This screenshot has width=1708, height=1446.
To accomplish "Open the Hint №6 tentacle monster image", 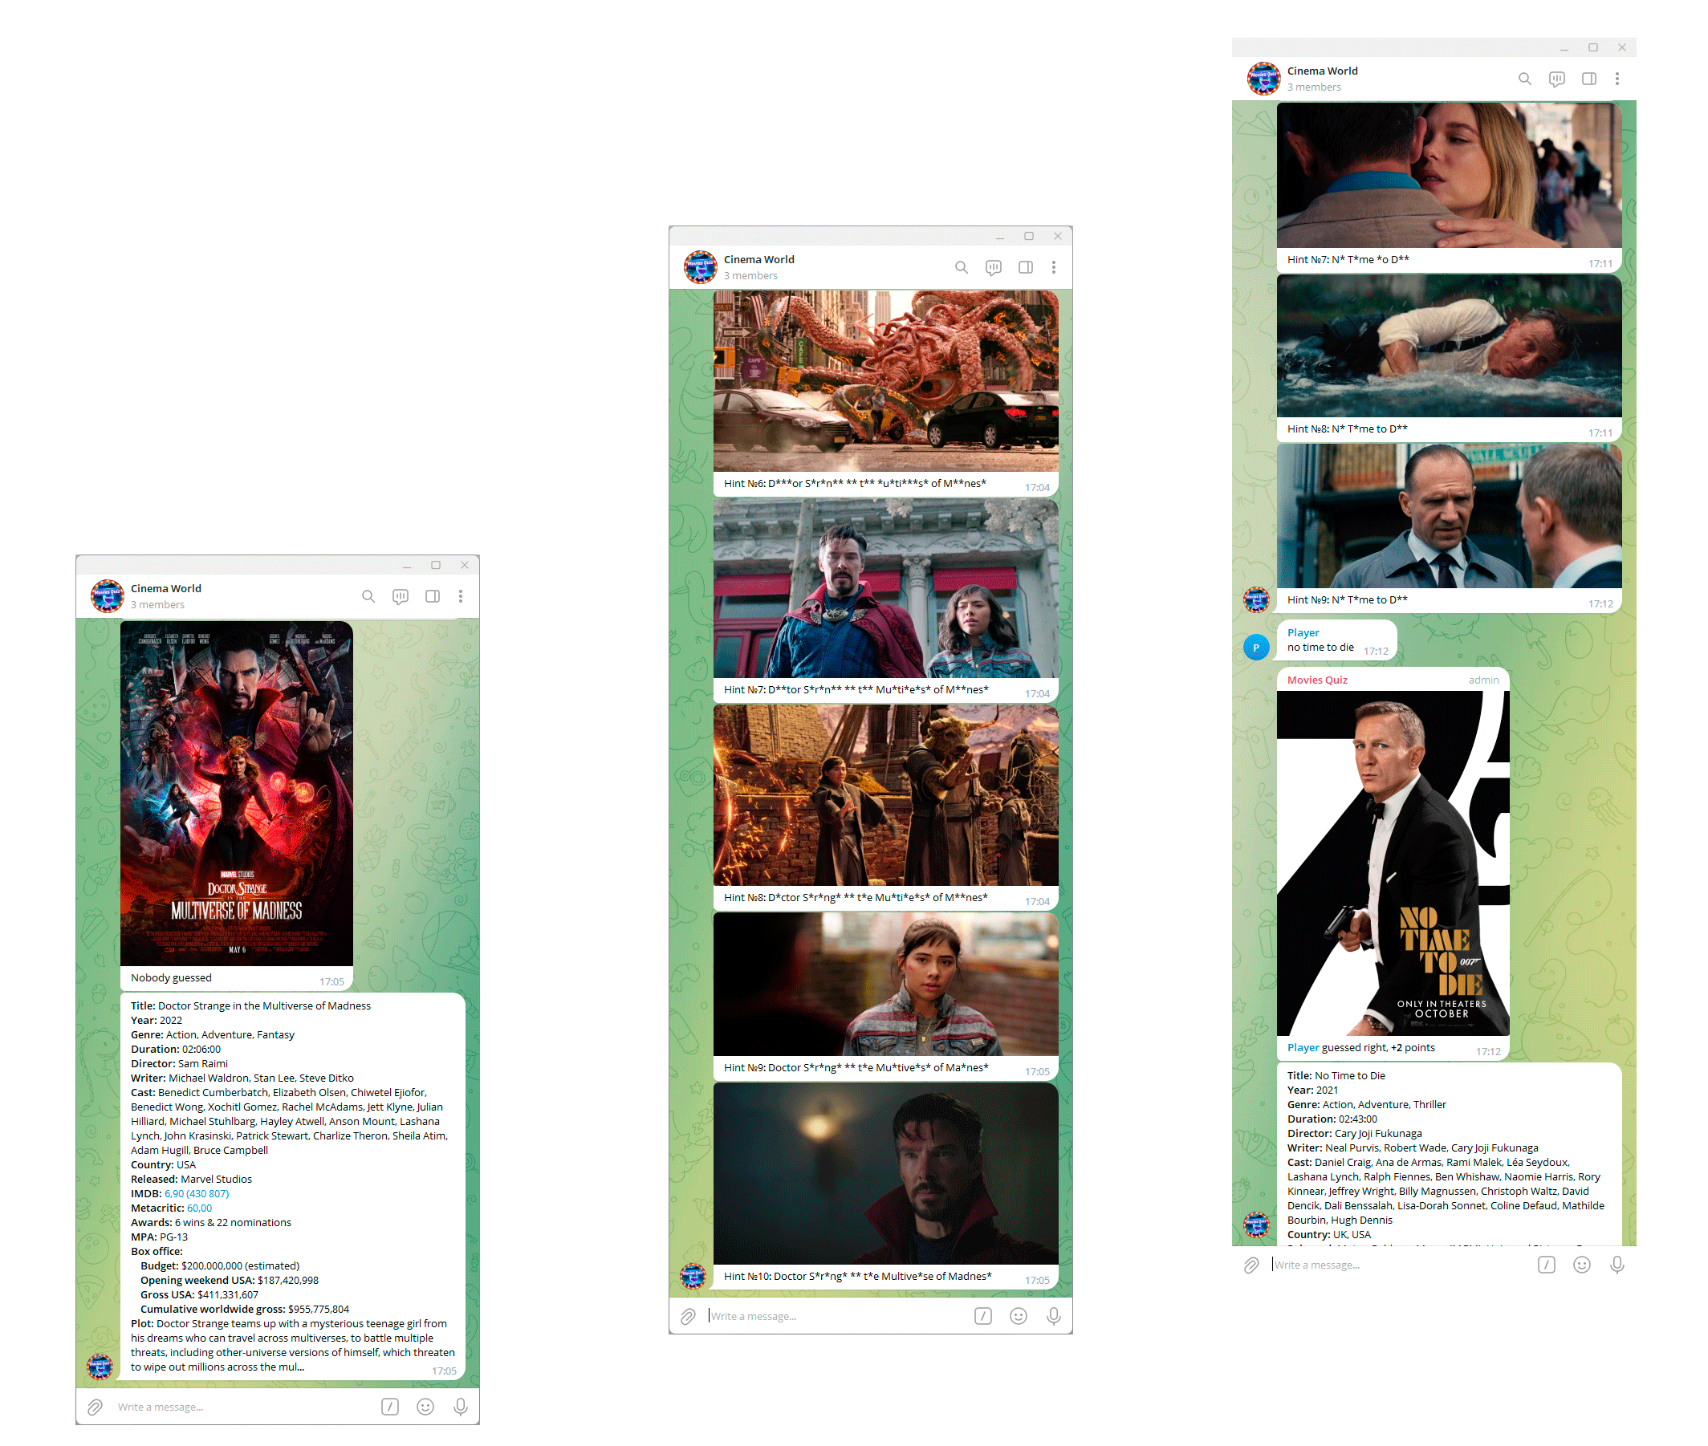I will click(x=885, y=382).
